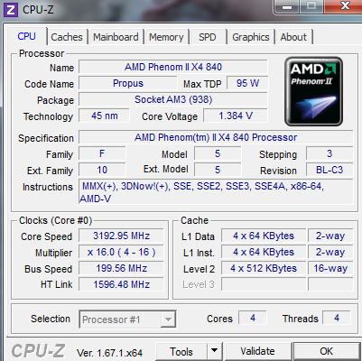Open the About tab

293,37
